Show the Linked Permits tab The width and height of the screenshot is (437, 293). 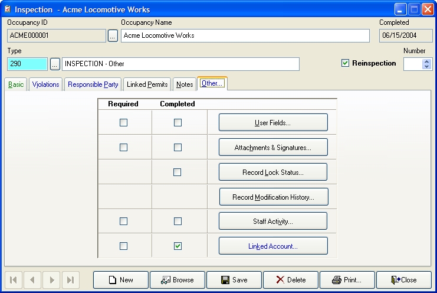[147, 84]
